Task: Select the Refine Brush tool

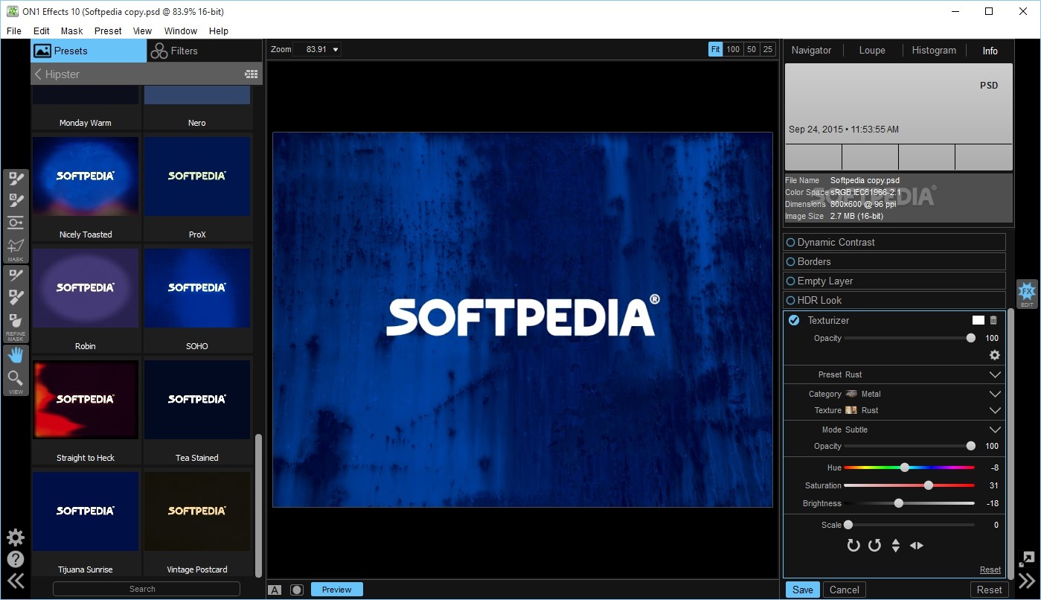Action: pos(16,276)
